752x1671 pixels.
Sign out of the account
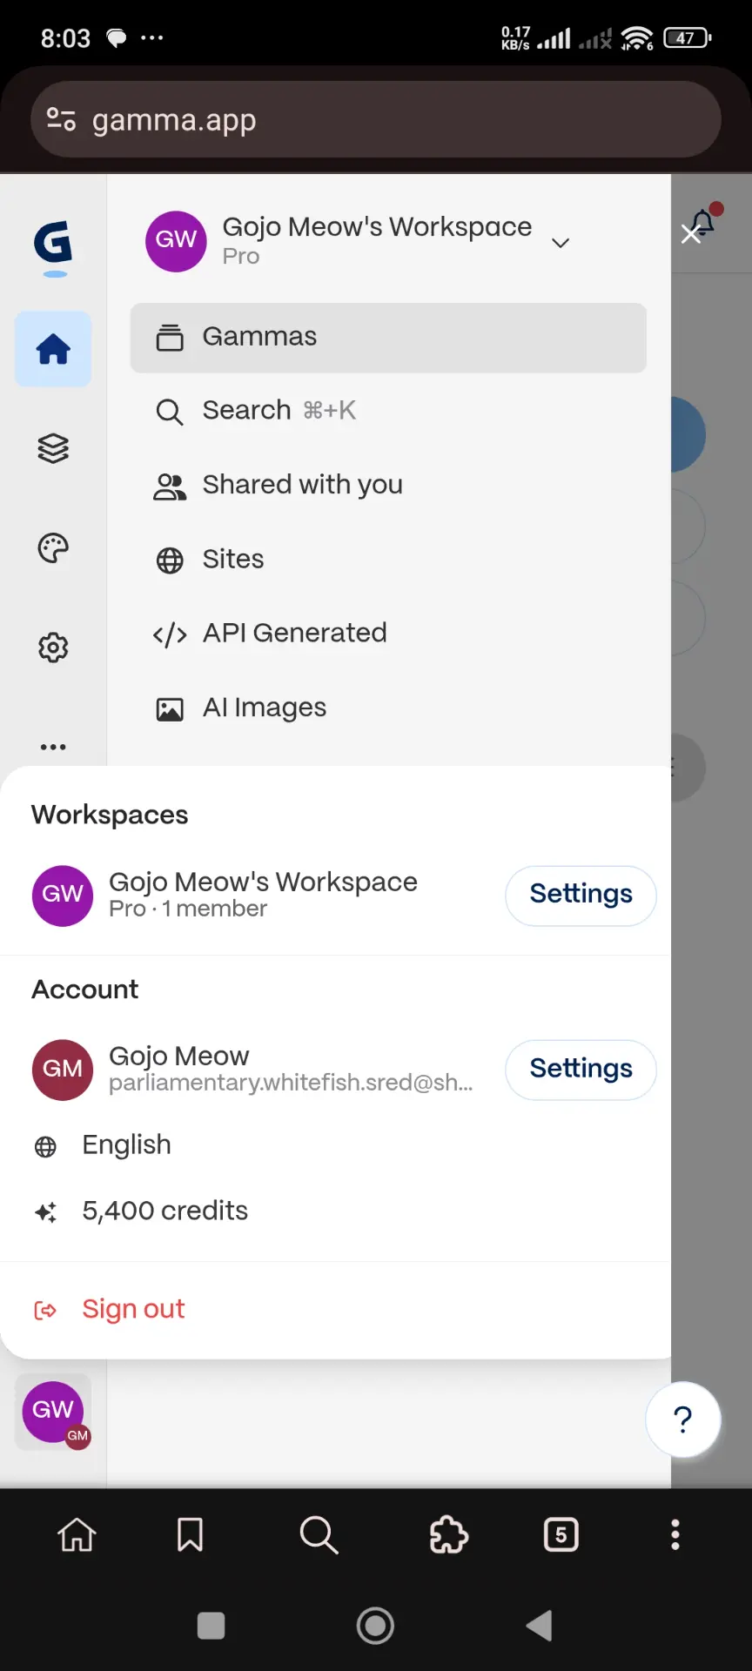(x=335, y=1310)
